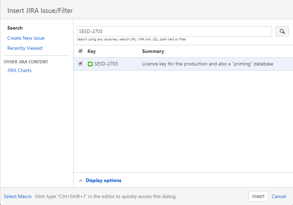Open Create New Issue
Viewport: 293px width, 205px height.
coord(26,38)
